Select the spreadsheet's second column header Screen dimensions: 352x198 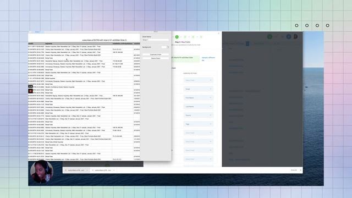click(79, 43)
